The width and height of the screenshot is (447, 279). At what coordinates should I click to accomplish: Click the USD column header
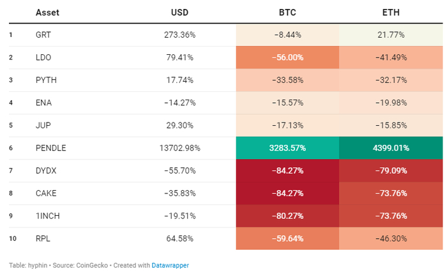[x=179, y=12]
